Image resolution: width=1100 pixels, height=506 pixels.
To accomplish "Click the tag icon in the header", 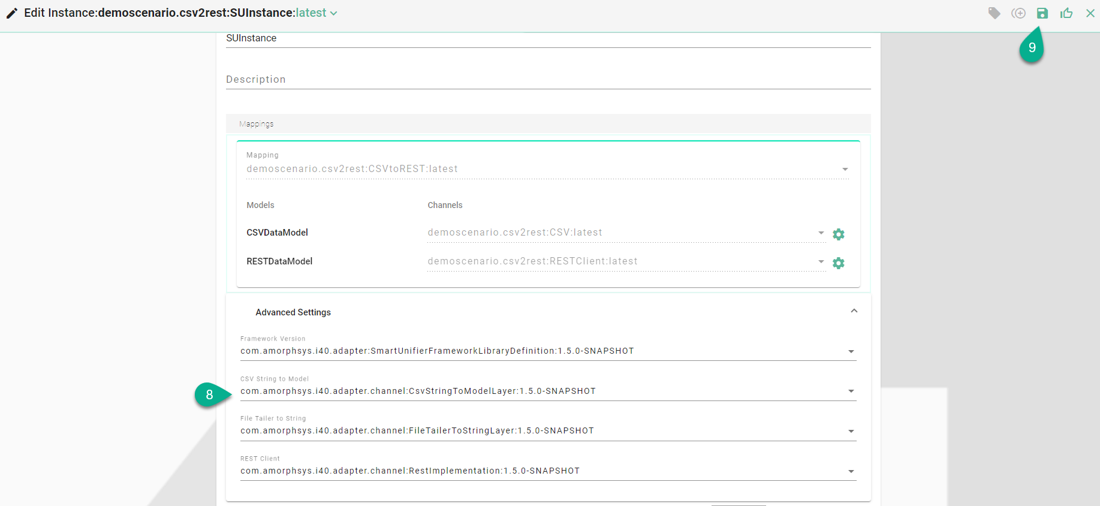I will [994, 13].
